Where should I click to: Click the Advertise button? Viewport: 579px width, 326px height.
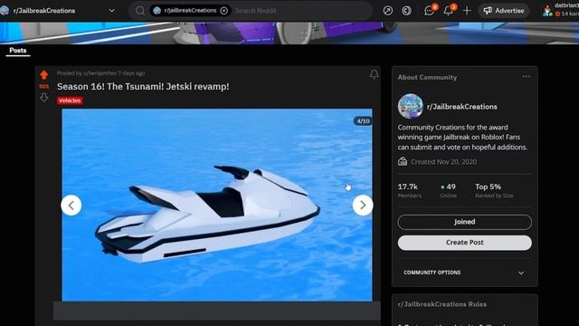(x=504, y=11)
